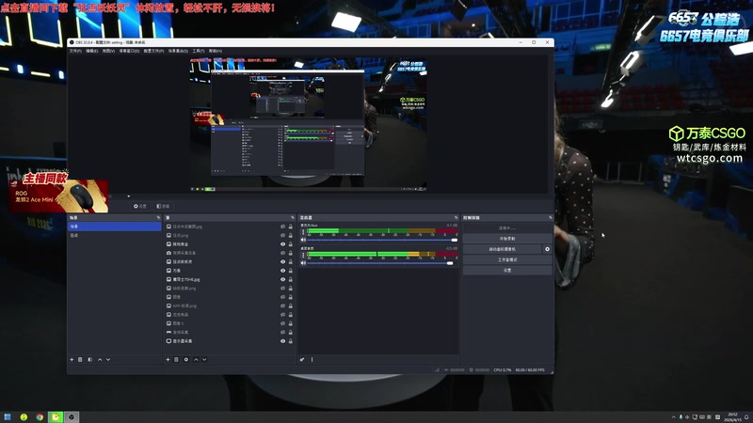Mute the microphone/Aux mixer channel speaker icon
Screen dimensions: 753x423
click(303, 240)
